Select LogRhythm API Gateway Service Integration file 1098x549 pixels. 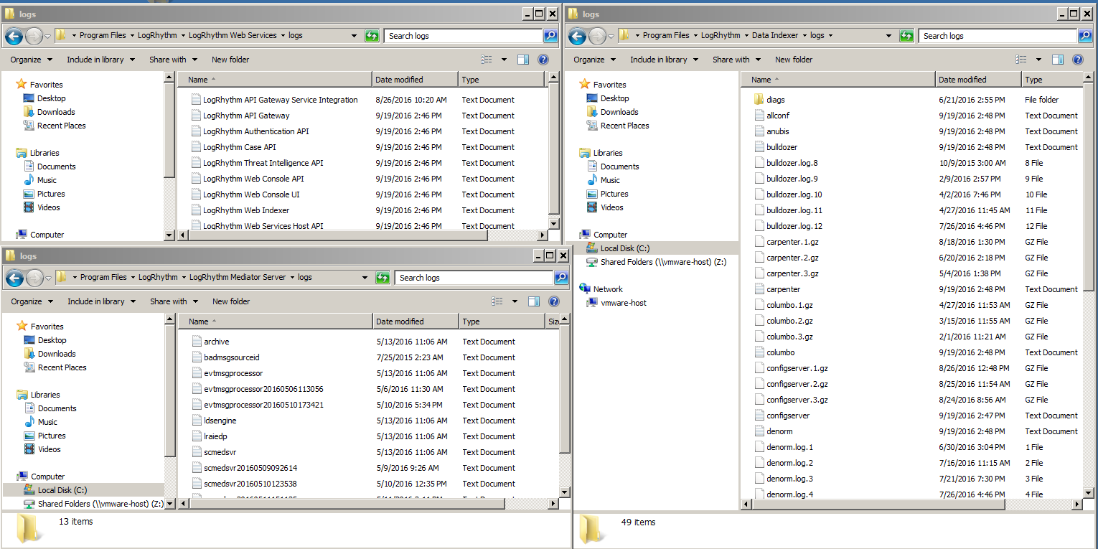coord(280,100)
